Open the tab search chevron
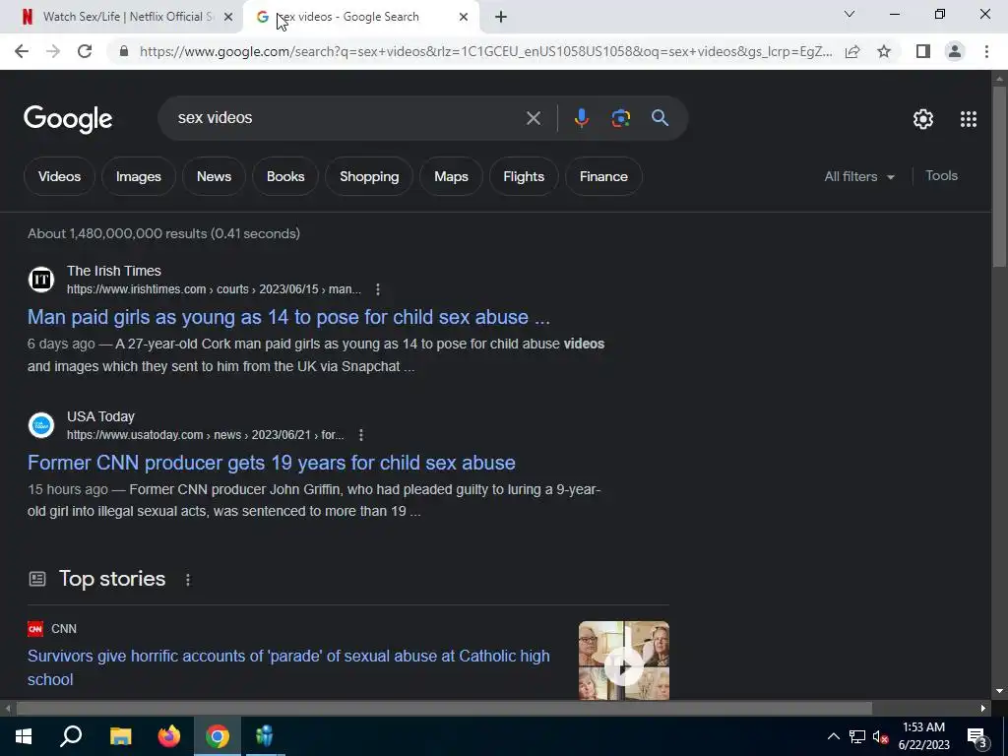 (850, 14)
